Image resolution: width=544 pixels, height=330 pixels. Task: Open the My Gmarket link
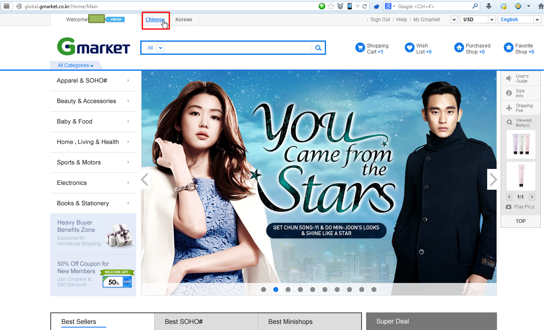coord(427,20)
